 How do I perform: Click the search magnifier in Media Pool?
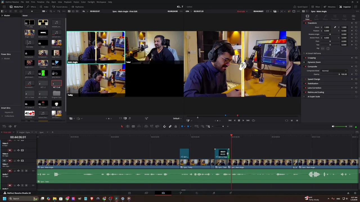pos(51,11)
